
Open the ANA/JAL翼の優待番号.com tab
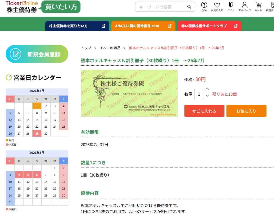tap(143, 26)
